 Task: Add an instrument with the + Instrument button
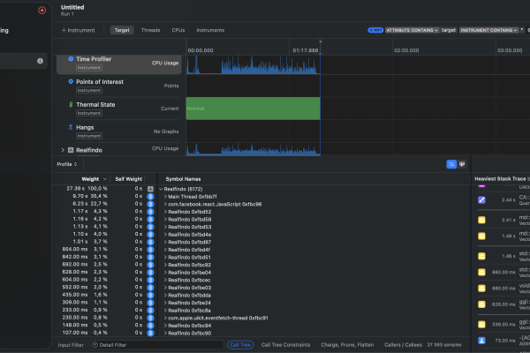tap(78, 30)
